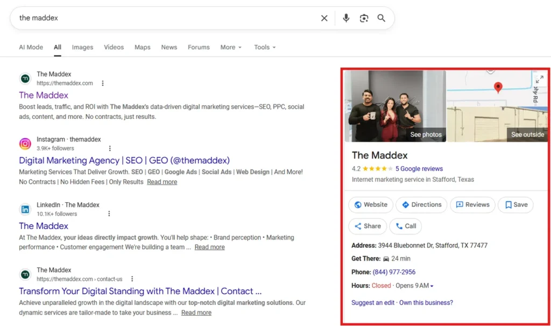The width and height of the screenshot is (551, 326).
Task: Click the Instagram logo icon
Action: [25, 144]
